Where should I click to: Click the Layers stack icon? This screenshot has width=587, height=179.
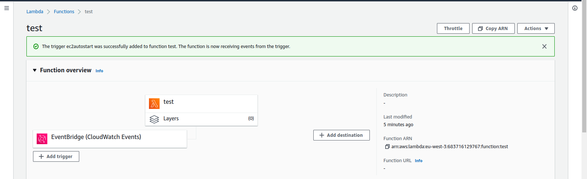tap(154, 119)
